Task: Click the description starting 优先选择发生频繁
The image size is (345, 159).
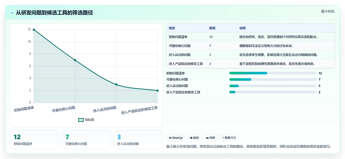Action: pyautogui.click(x=279, y=55)
